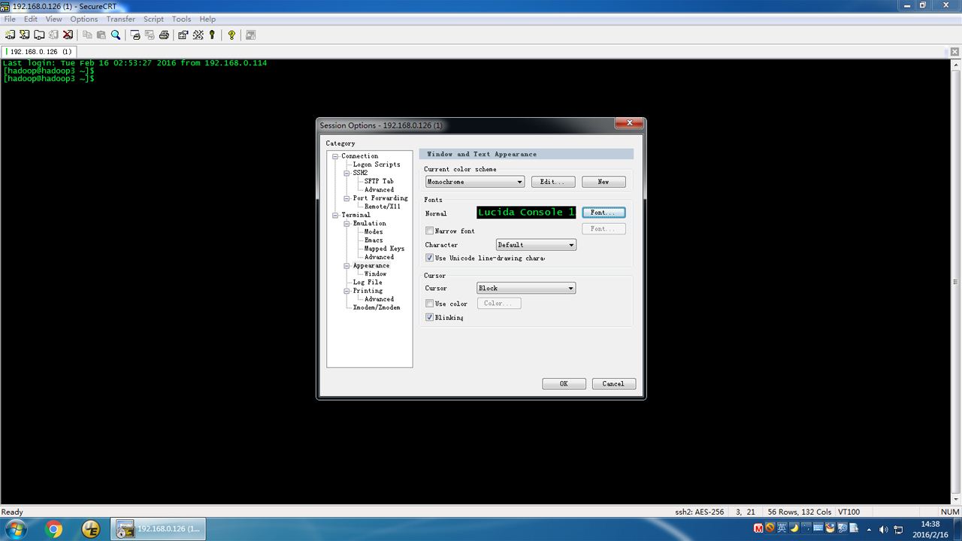The height and width of the screenshot is (541, 962).
Task: Open the Script menu
Action: [x=153, y=19]
